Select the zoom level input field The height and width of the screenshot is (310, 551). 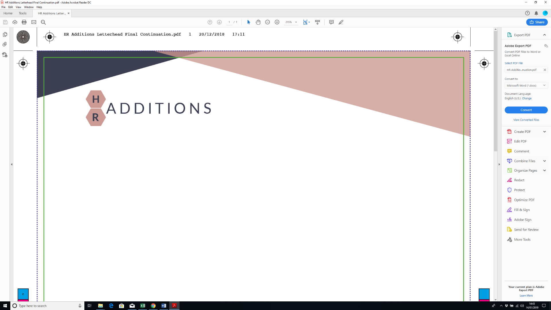[288, 22]
